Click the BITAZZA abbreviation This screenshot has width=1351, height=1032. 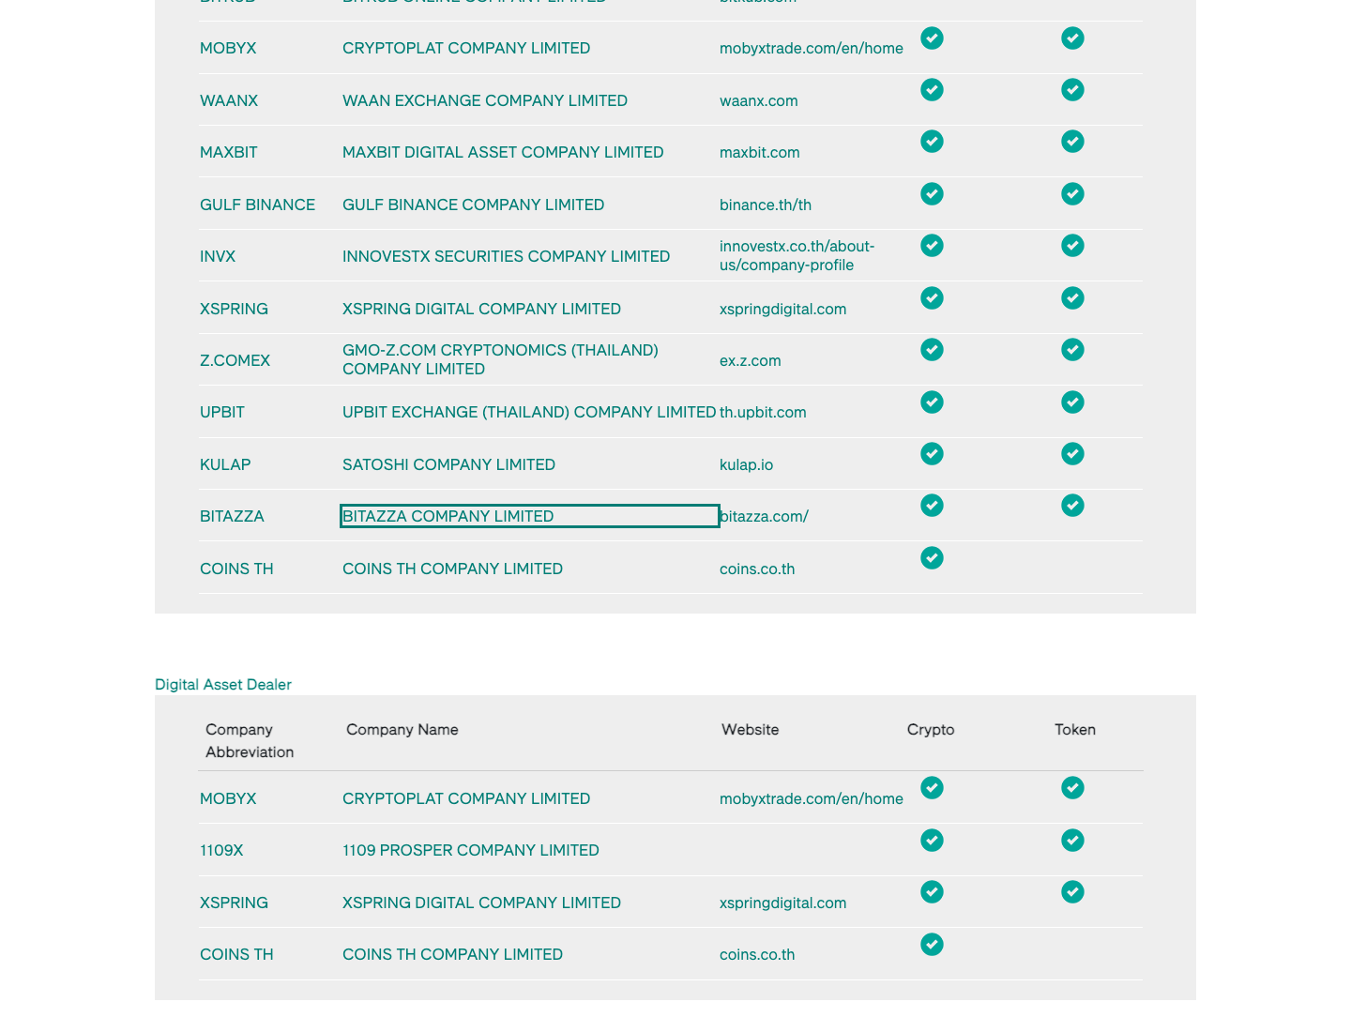pyautogui.click(x=232, y=516)
